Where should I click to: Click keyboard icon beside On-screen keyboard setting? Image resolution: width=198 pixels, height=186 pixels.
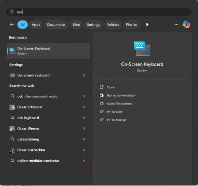pyautogui.click(x=13, y=75)
